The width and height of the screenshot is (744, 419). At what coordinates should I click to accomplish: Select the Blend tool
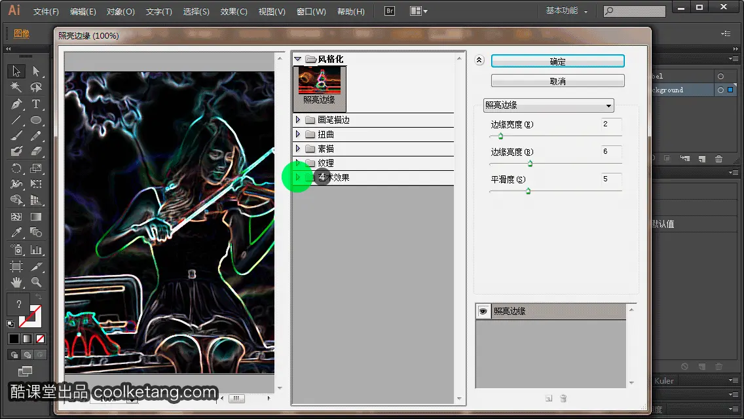(36, 232)
